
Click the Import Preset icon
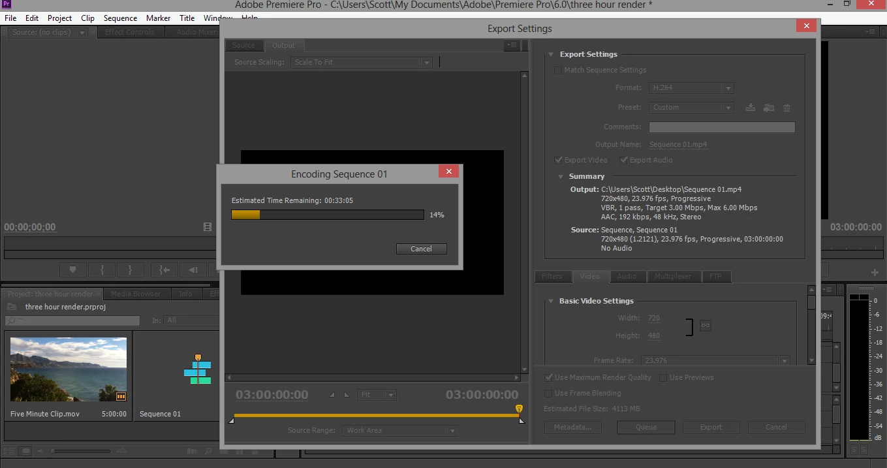click(x=769, y=108)
